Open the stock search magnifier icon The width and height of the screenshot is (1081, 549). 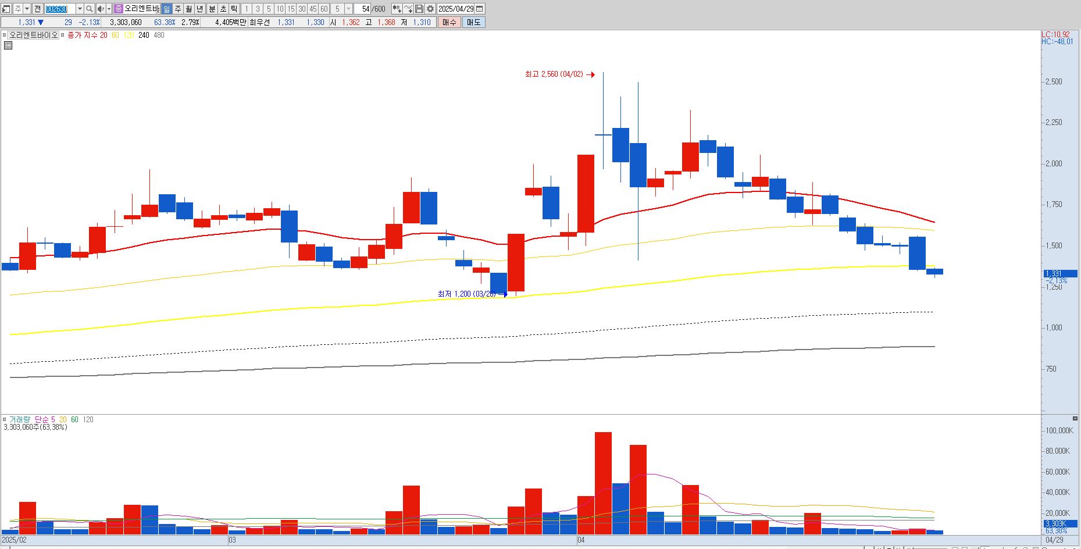(x=90, y=9)
